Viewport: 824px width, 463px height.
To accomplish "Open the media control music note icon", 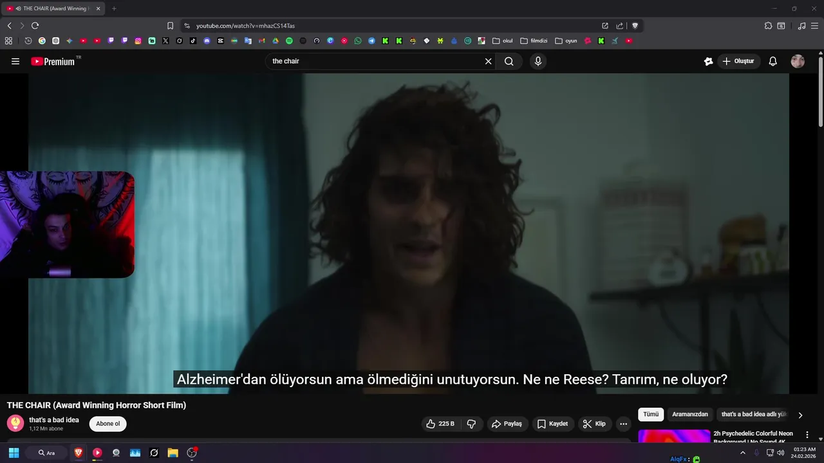I will click(x=801, y=26).
